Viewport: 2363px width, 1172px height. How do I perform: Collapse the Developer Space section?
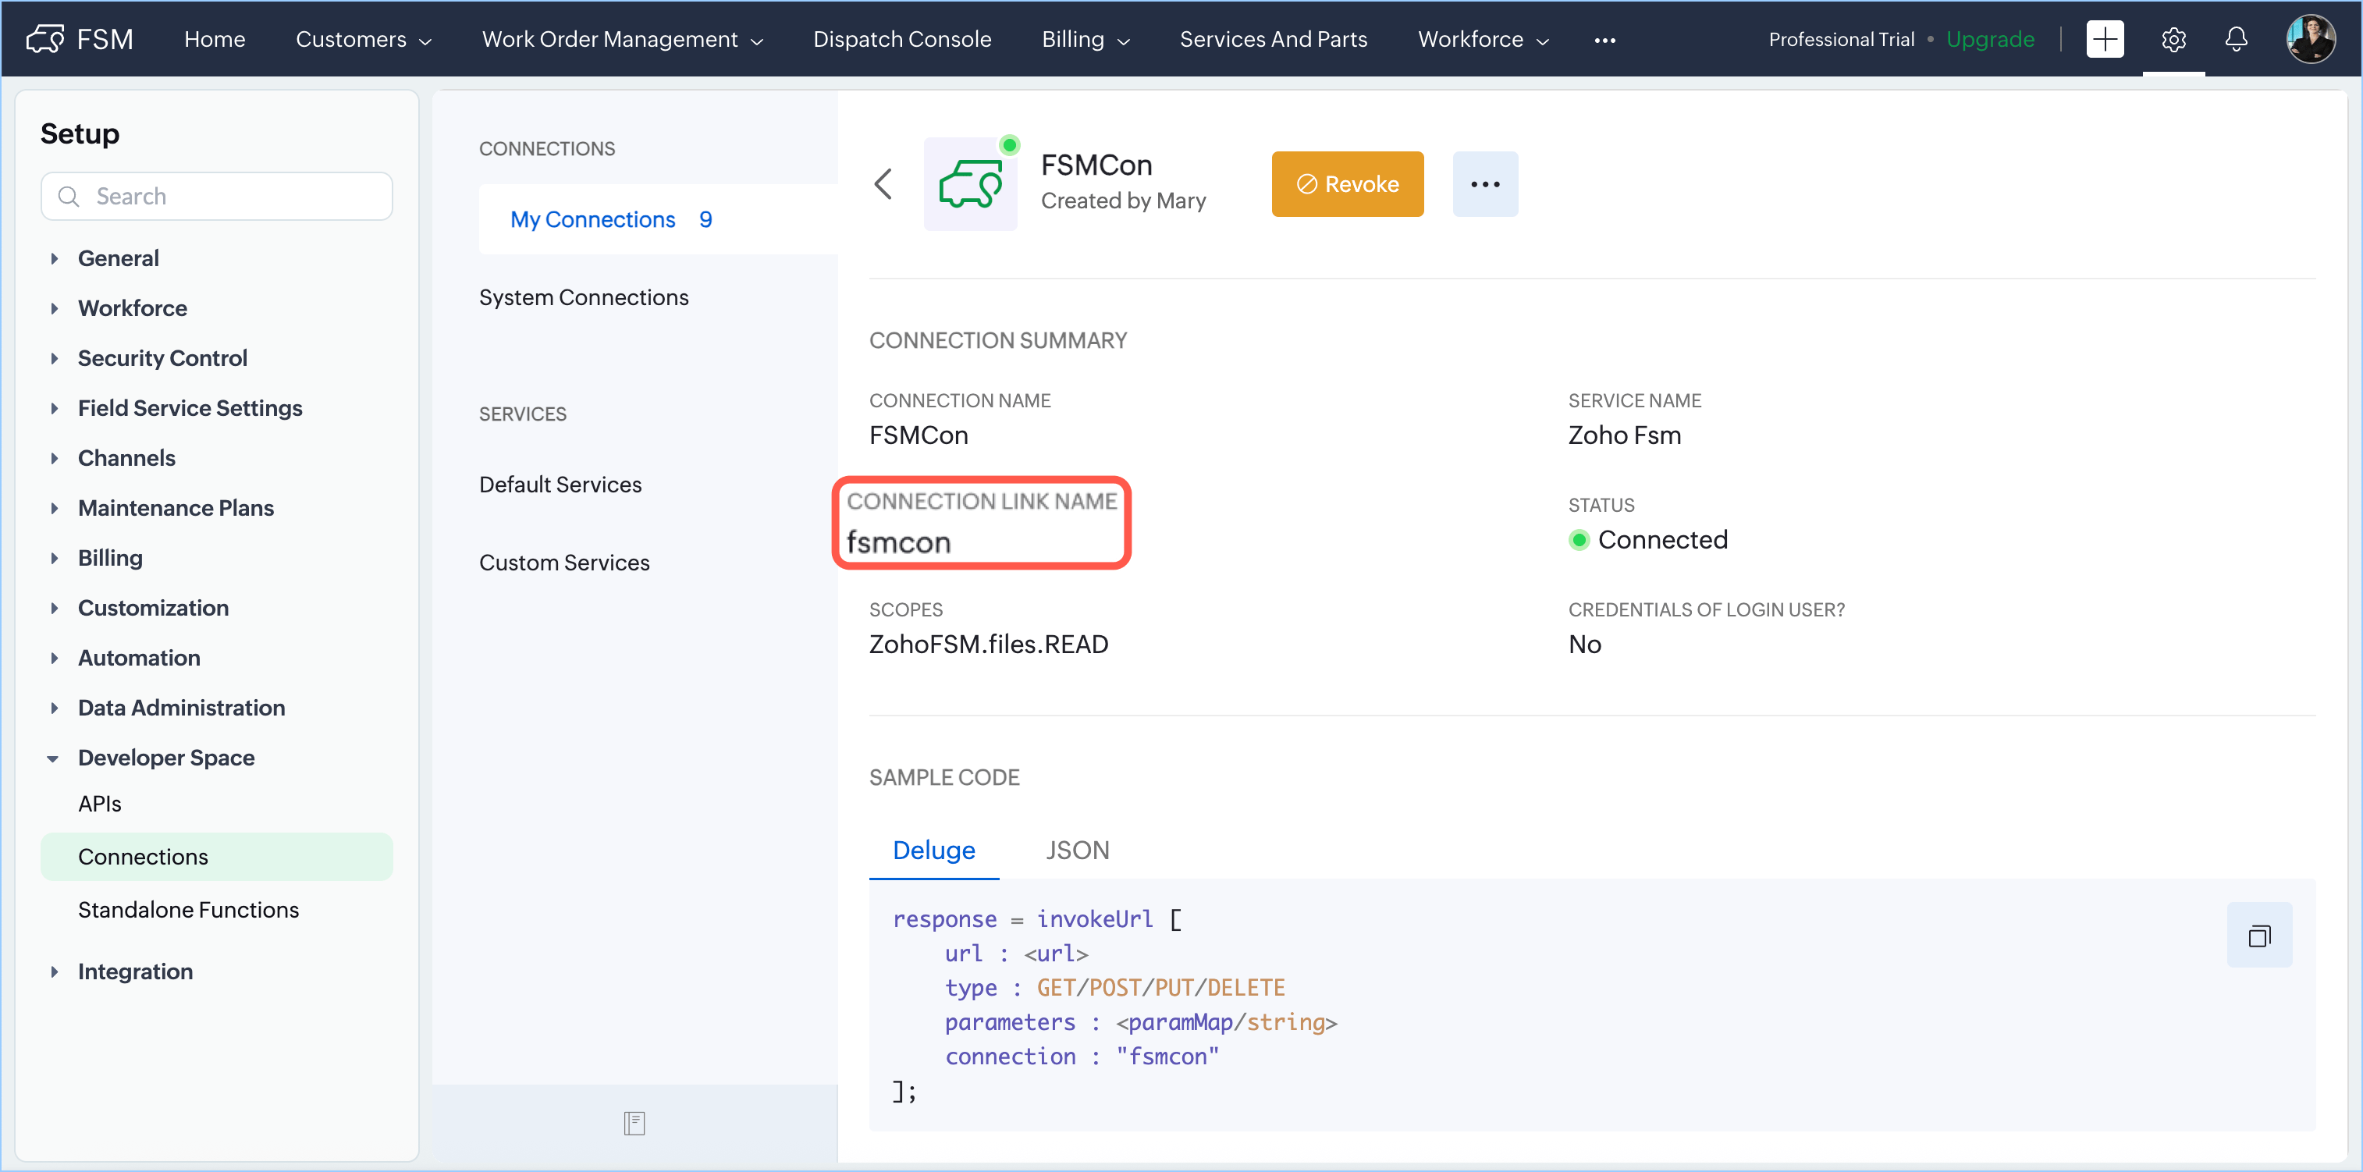pyautogui.click(x=53, y=758)
